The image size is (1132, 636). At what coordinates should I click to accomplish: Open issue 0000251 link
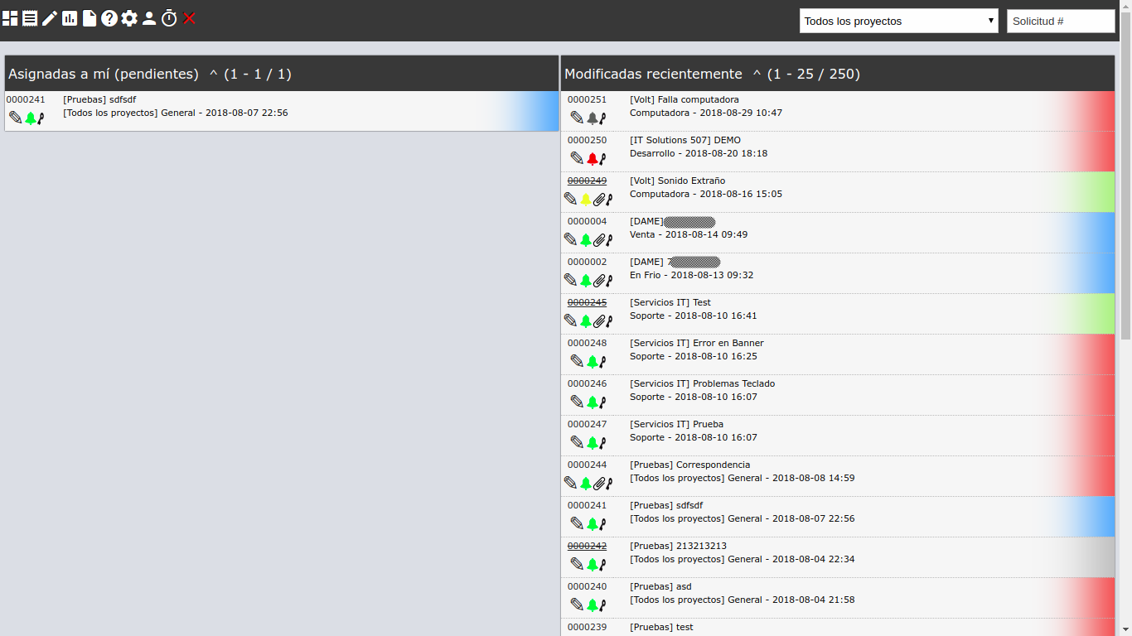coord(587,99)
